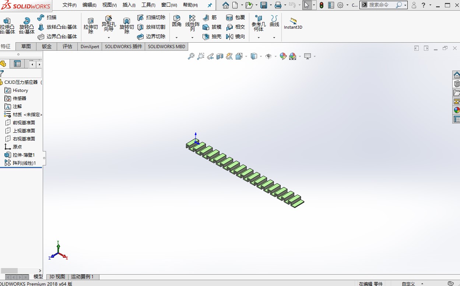Select the Shell (抽壳) tool
The image size is (460, 286).
pyautogui.click(x=212, y=36)
